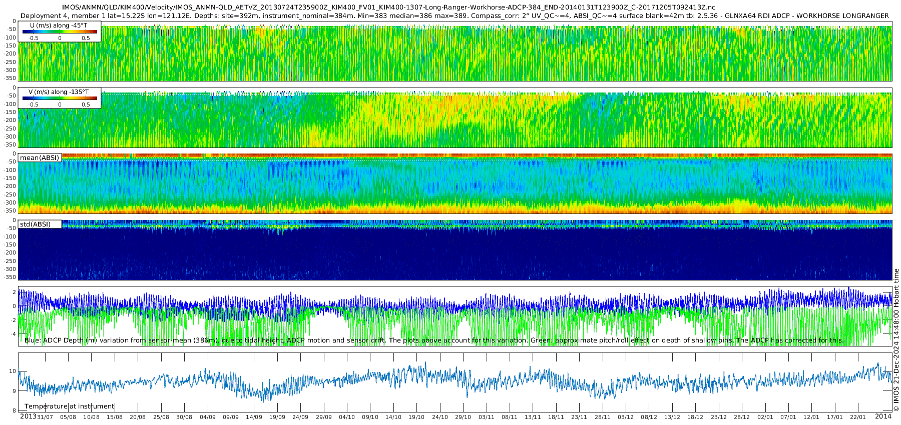Click the 2013 year label on time axis
901x425 pixels.
pos(28,416)
